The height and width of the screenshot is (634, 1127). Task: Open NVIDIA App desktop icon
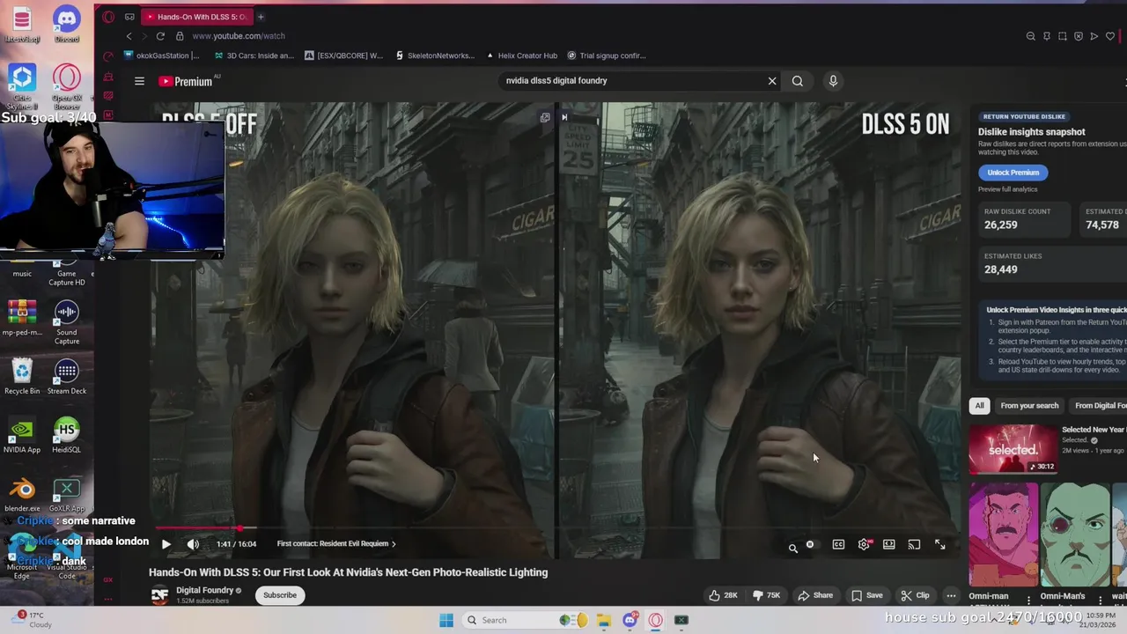point(22,436)
